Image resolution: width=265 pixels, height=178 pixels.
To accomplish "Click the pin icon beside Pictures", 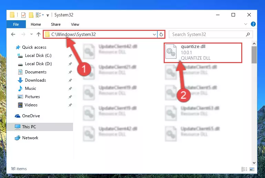I will (70, 97).
